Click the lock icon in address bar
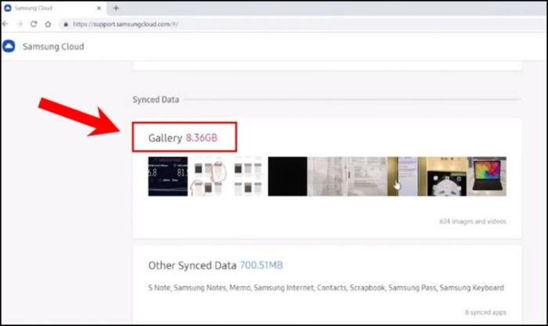Viewport: 548px width, 326px height. coord(65,24)
